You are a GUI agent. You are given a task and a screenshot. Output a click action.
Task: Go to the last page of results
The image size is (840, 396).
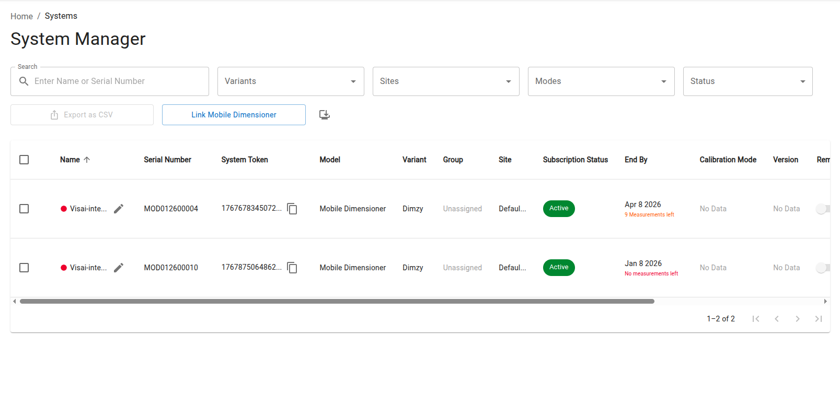coord(819,319)
